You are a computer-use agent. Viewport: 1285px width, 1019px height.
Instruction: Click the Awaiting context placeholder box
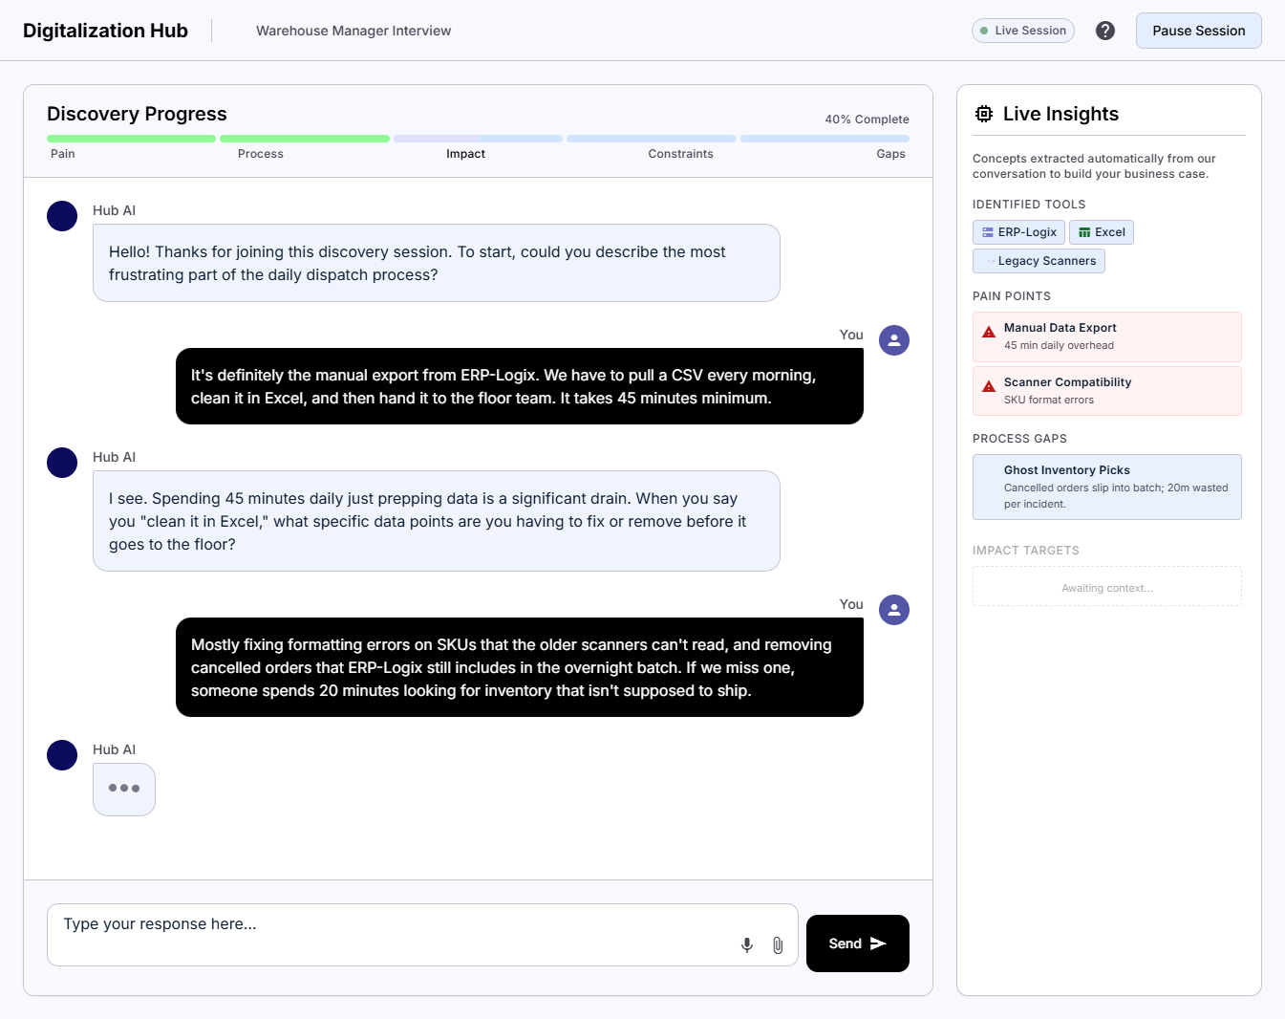1107,586
